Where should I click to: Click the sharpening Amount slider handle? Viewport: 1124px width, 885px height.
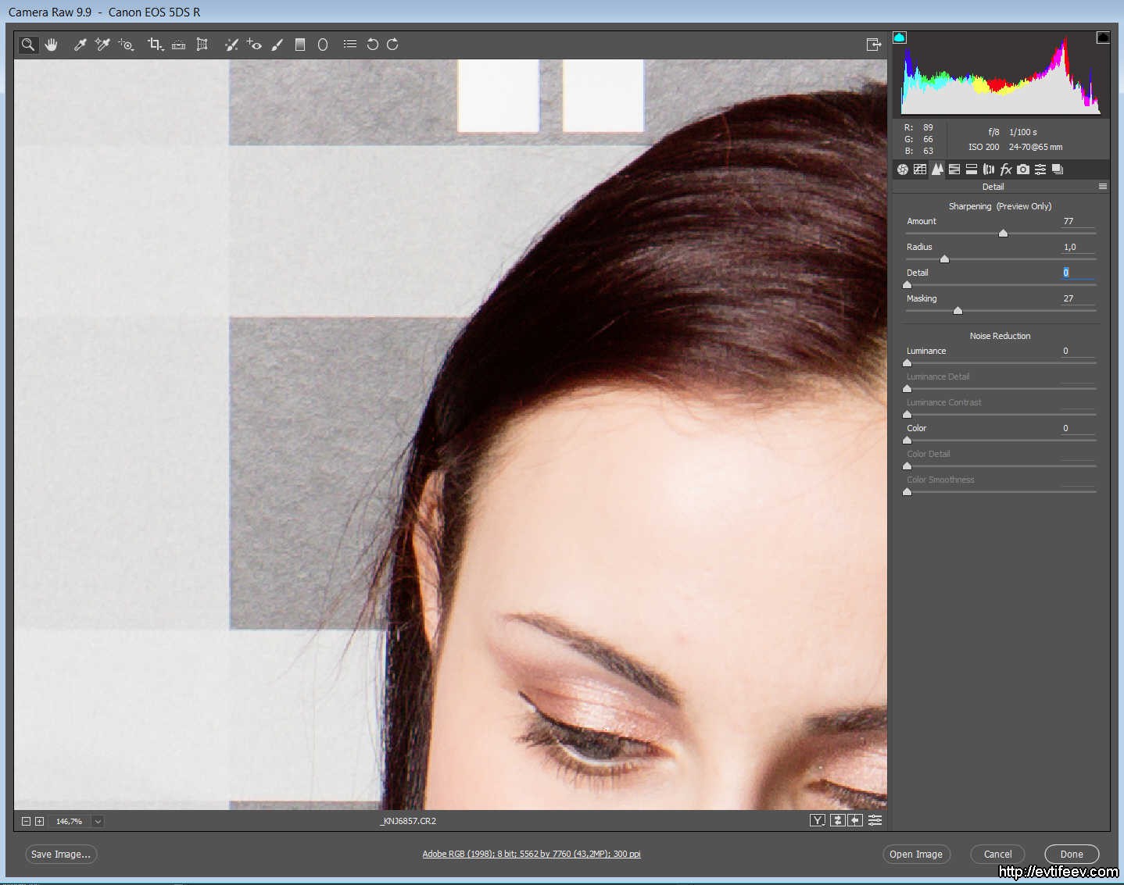[x=1003, y=234]
